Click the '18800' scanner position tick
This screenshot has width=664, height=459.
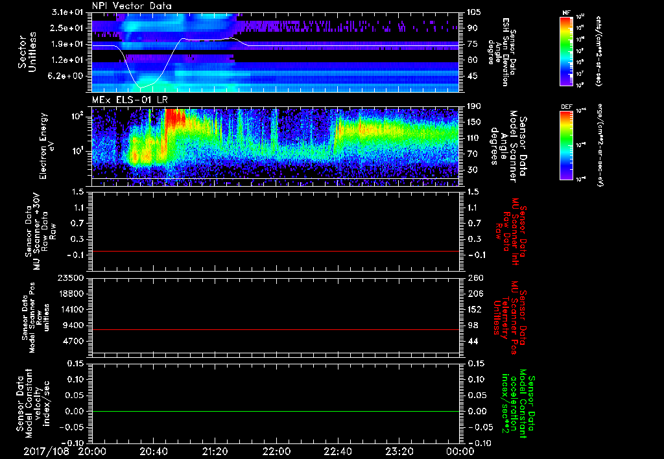coord(71,294)
